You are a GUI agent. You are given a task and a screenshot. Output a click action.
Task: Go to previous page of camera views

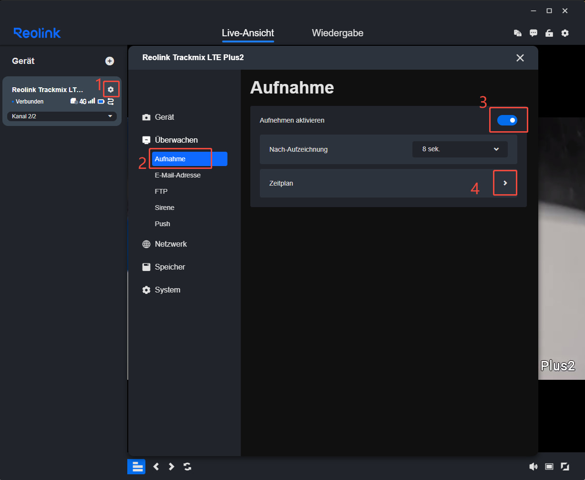point(156,467)
